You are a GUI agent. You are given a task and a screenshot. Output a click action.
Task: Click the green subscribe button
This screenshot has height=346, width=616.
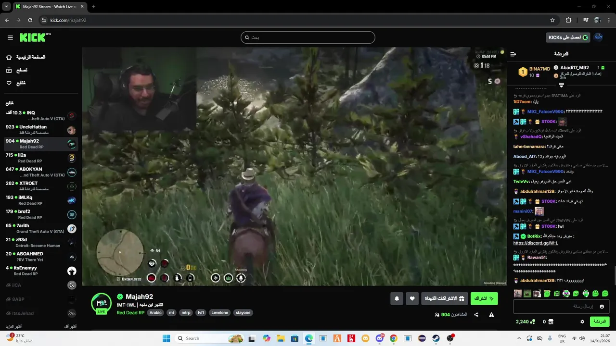coord(484,298)
